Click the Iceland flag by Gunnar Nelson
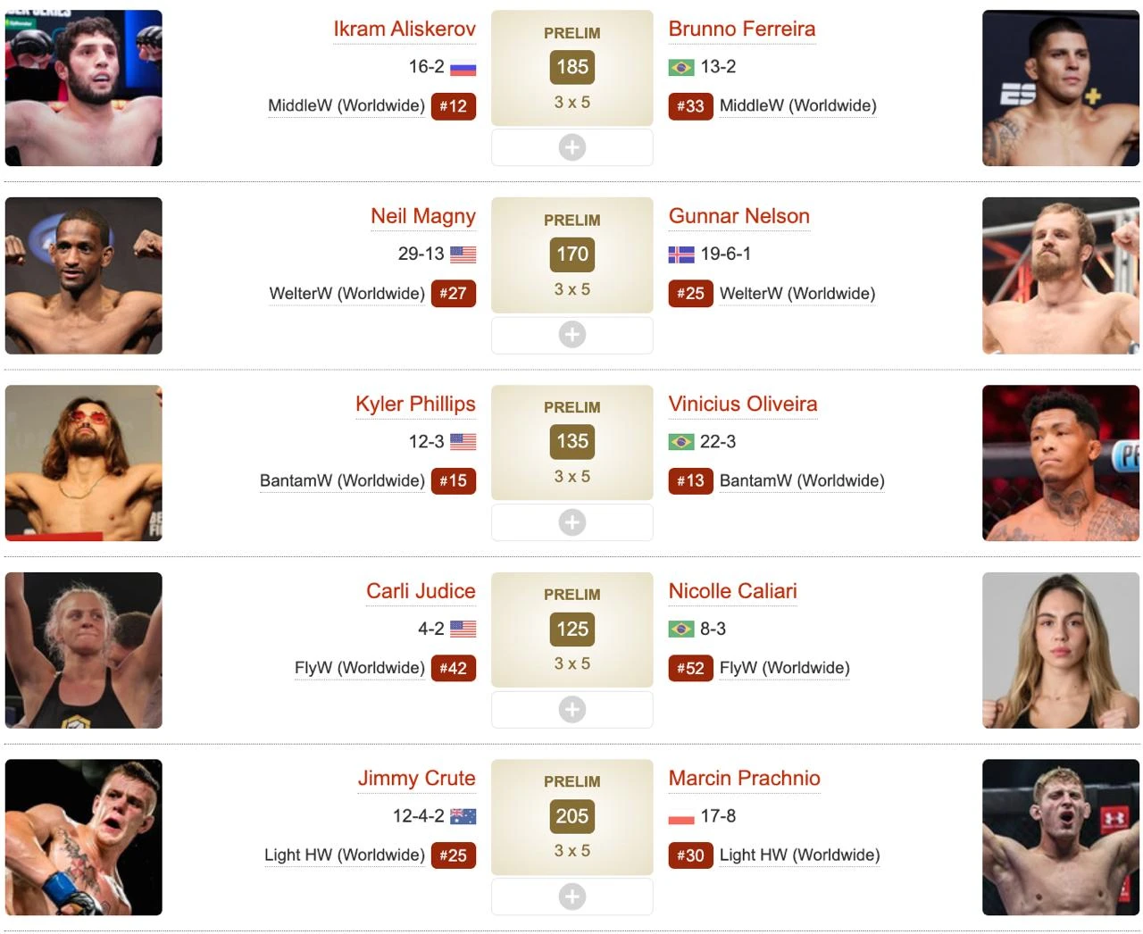 click(681, 254)
